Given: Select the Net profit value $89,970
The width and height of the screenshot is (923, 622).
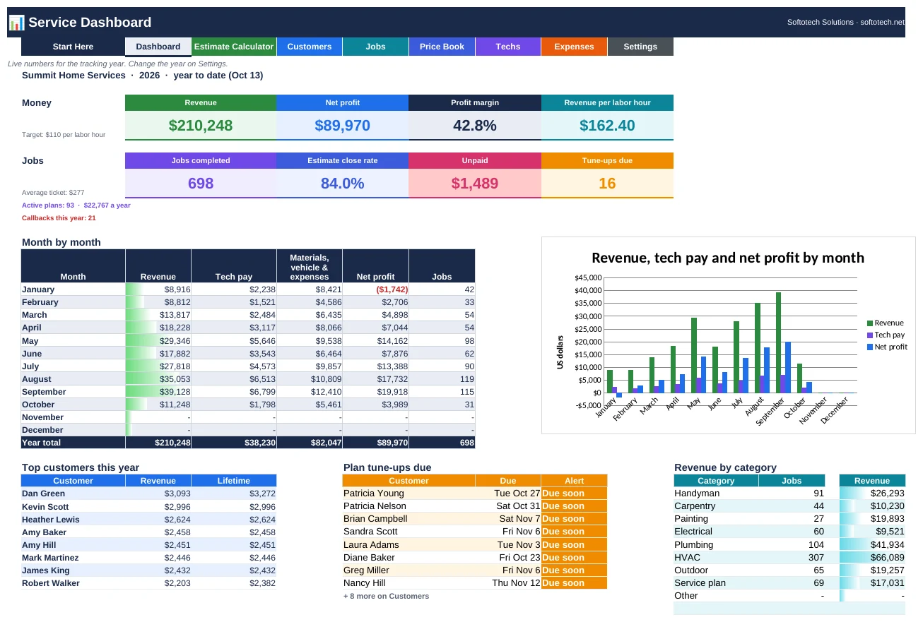Looking at the screenshot, I should pyautogui.click(x=343, y=126).
